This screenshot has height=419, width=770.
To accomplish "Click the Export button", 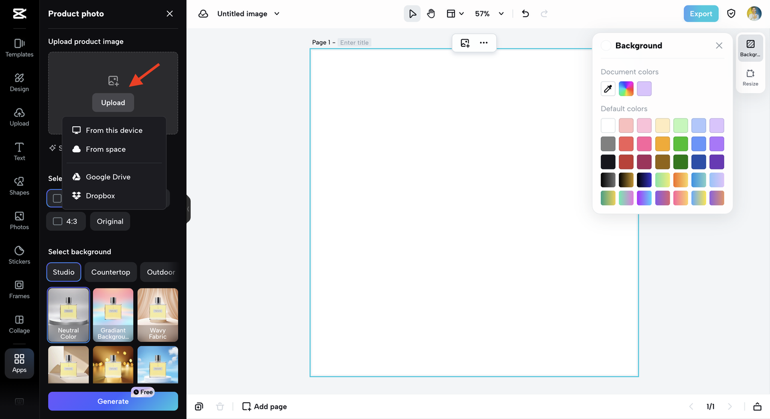I will [x=701, y=14].
